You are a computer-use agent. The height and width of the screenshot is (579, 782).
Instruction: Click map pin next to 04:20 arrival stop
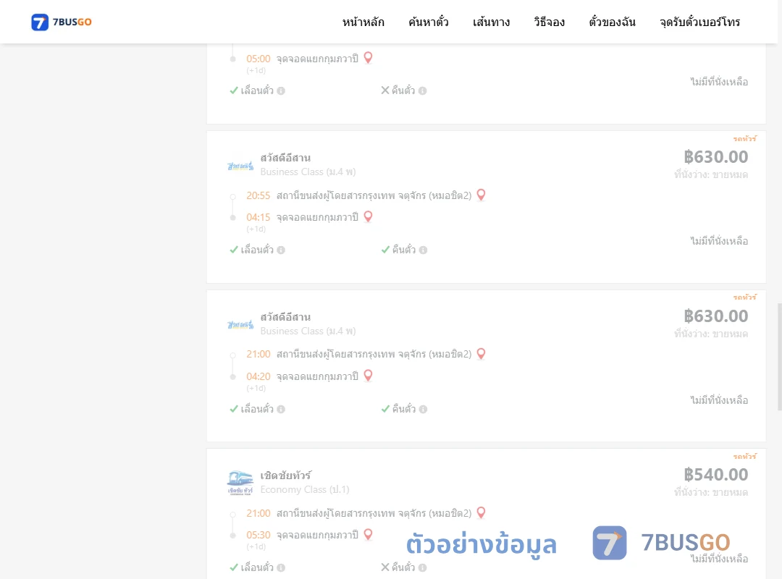pyautogui.click(x=368, y=376)
